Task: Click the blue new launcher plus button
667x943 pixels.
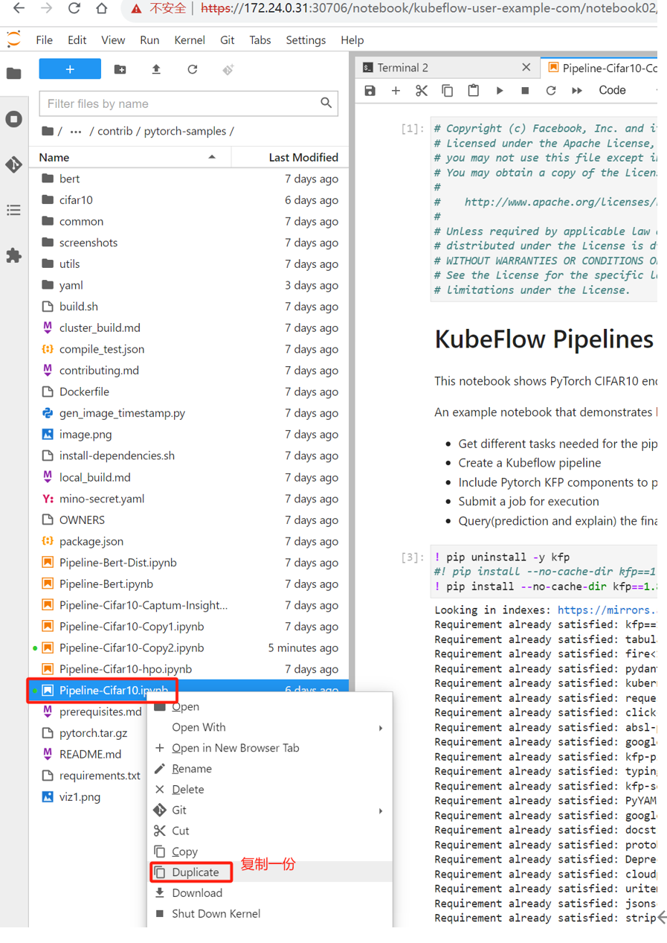Action: click(70, 69)
